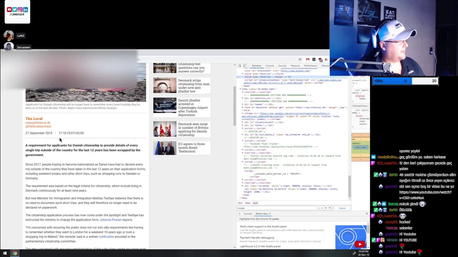Open the Memory panel tab

[325, 66]
